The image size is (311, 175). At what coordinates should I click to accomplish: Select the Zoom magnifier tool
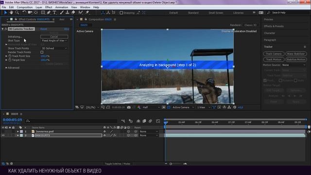coord(17,13)
